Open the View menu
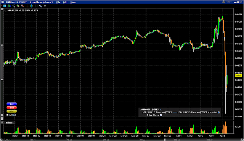The height and width of the screenshot is (141, 244). [x=73, y=2]
